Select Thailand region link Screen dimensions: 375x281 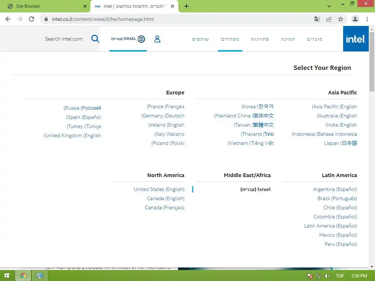(257, 134)
